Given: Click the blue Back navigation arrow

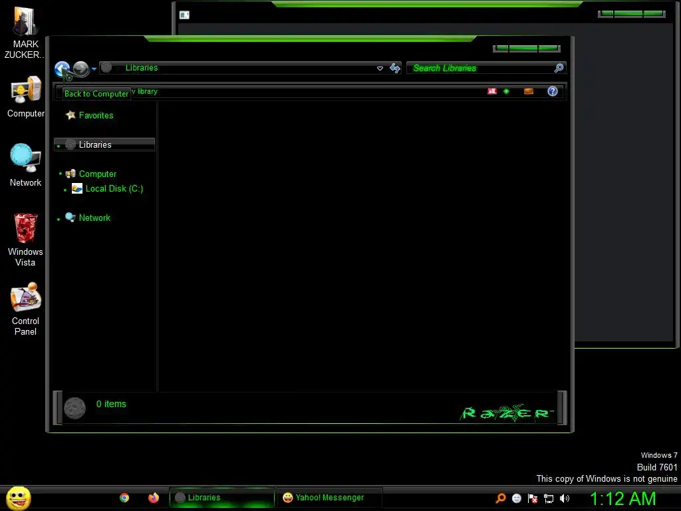Looking at the screenshot, I should tap(62, 69).
